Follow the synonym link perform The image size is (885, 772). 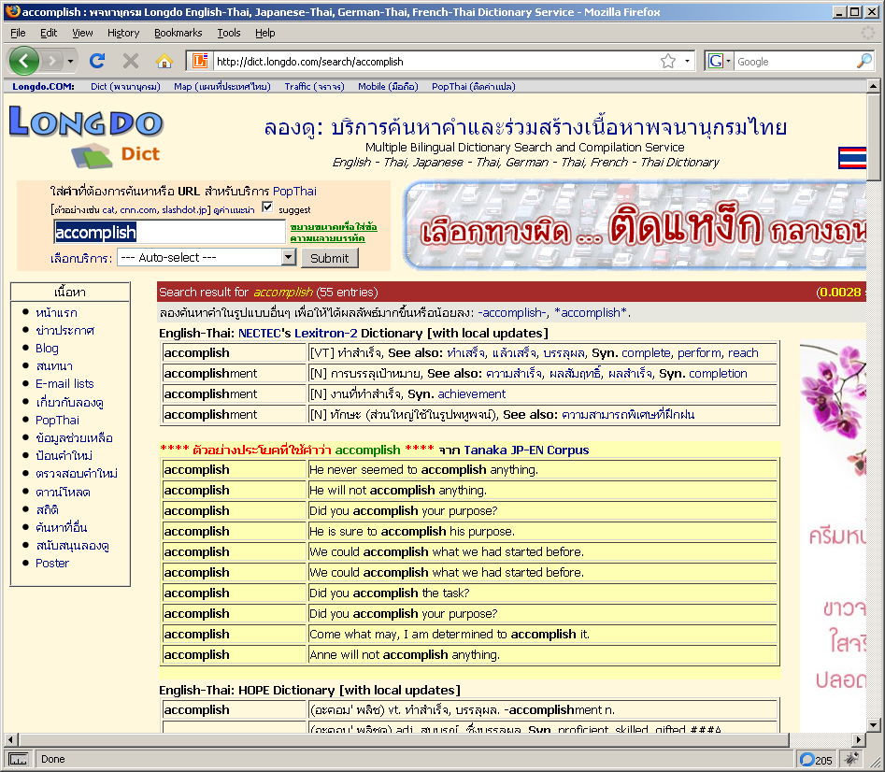699,352
